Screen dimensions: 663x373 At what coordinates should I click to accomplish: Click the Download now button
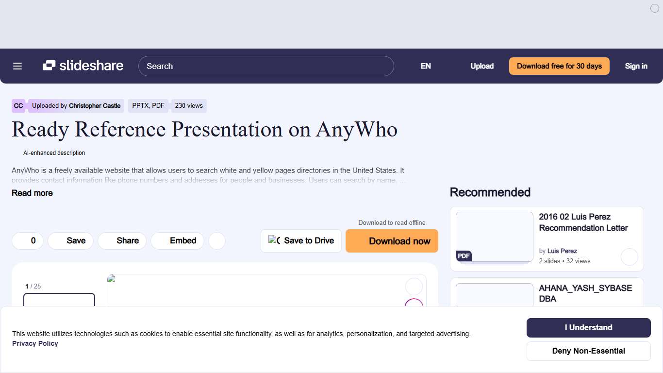[392, 241]
